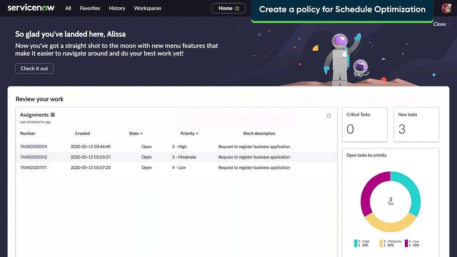Viewport: 457px width, 257px height.
Task: Click the sort arrow on Priority column
Action: click(197, 133)
